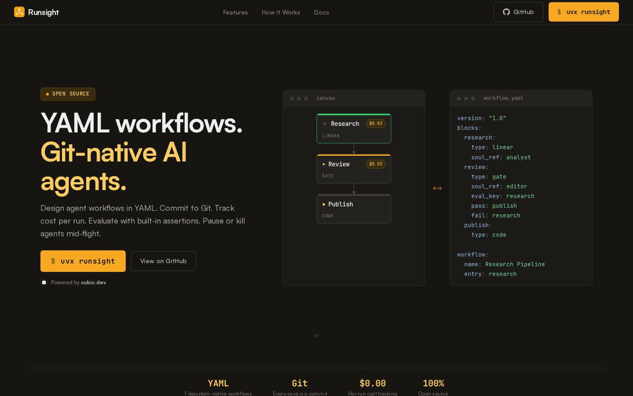Open GitHub button in header

(518, 12)
